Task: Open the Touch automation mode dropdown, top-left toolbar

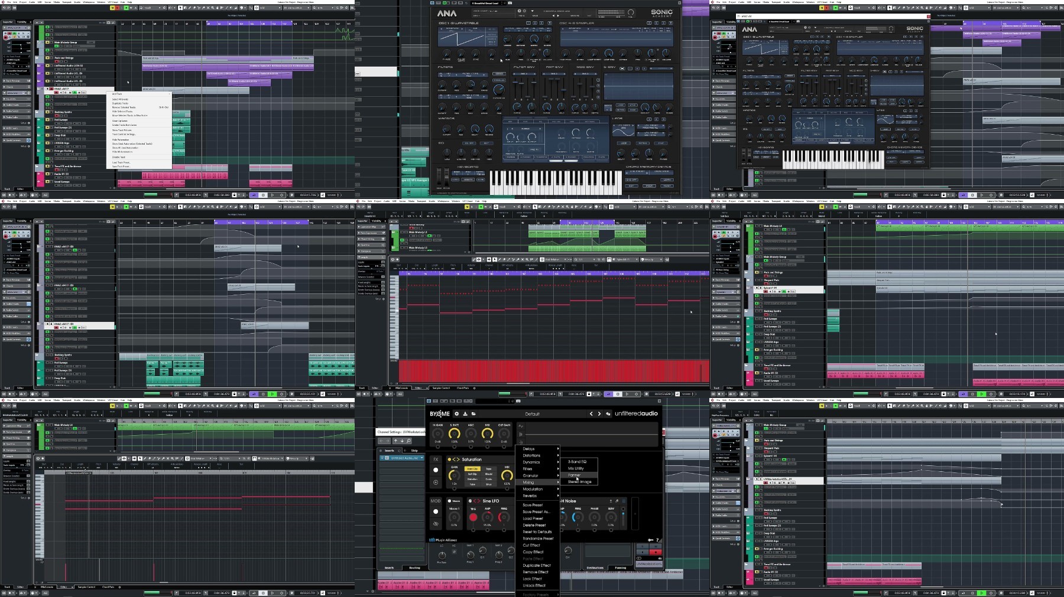Action: [151, 8]
